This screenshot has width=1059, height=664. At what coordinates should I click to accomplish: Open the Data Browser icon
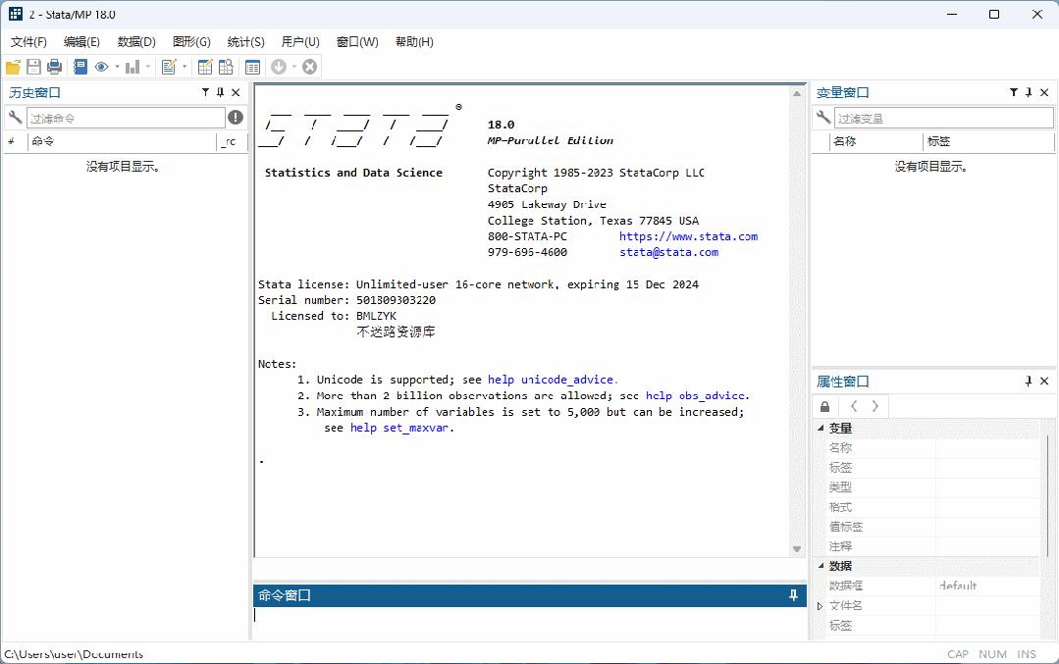pos(227,67)
